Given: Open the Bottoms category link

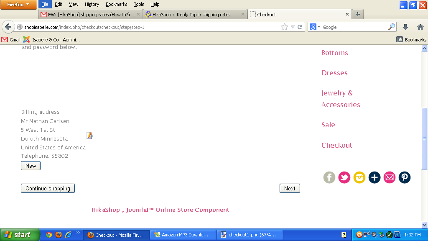Looking at the screenshot, I should [334, 53].
